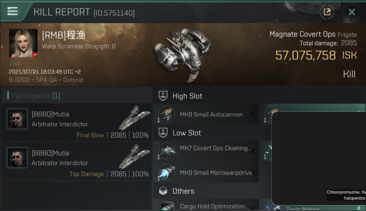366x211 pixels.
Task: Click the Others section cube icon
Action: click(163, 191)
